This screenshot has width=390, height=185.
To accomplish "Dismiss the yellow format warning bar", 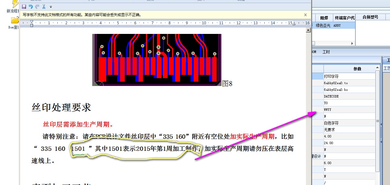I will (305, 15).
